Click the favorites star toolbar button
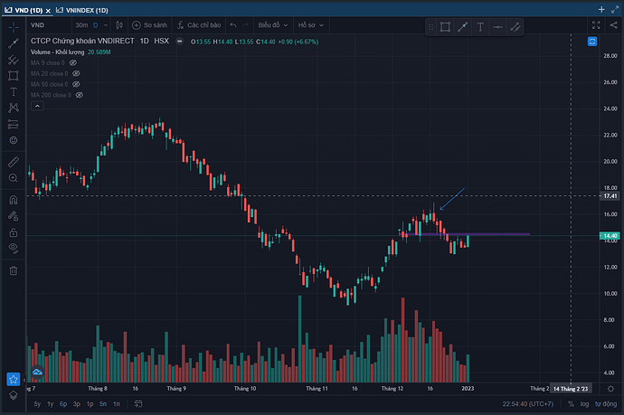 tap(14, 379)
